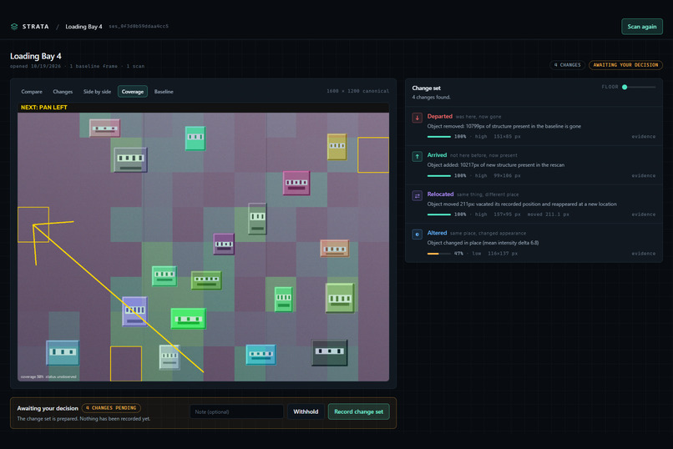
Task: Click the 4 CHANGES PENDING badge
Action: [111, 408]
